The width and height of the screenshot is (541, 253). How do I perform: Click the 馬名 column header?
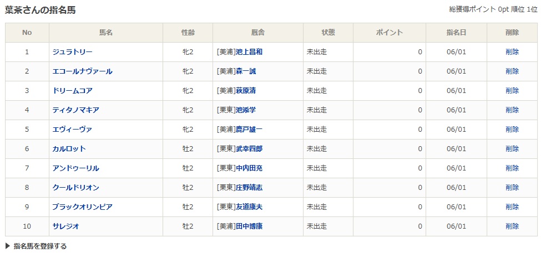106,33
